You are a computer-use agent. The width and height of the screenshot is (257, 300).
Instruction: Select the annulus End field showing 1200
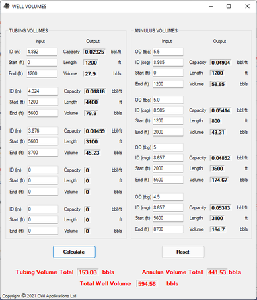click(168, 84)
